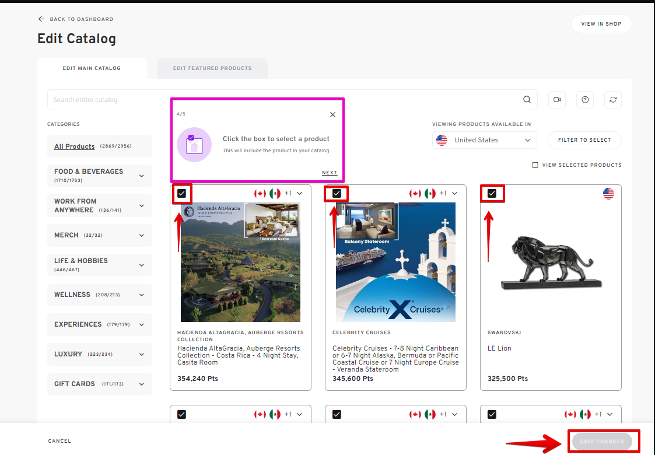Click the View in Shop button
Screen dimensions: 655x455
pos(601,24)
